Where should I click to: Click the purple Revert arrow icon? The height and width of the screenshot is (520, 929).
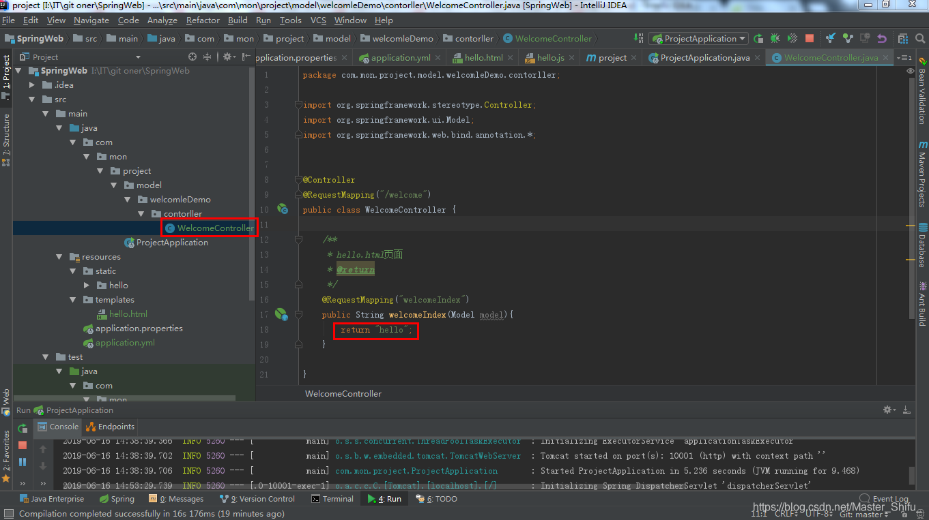(882, 39)
